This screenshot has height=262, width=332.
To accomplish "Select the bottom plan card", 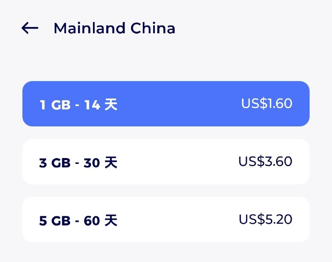I will click(x=166, y=219).
